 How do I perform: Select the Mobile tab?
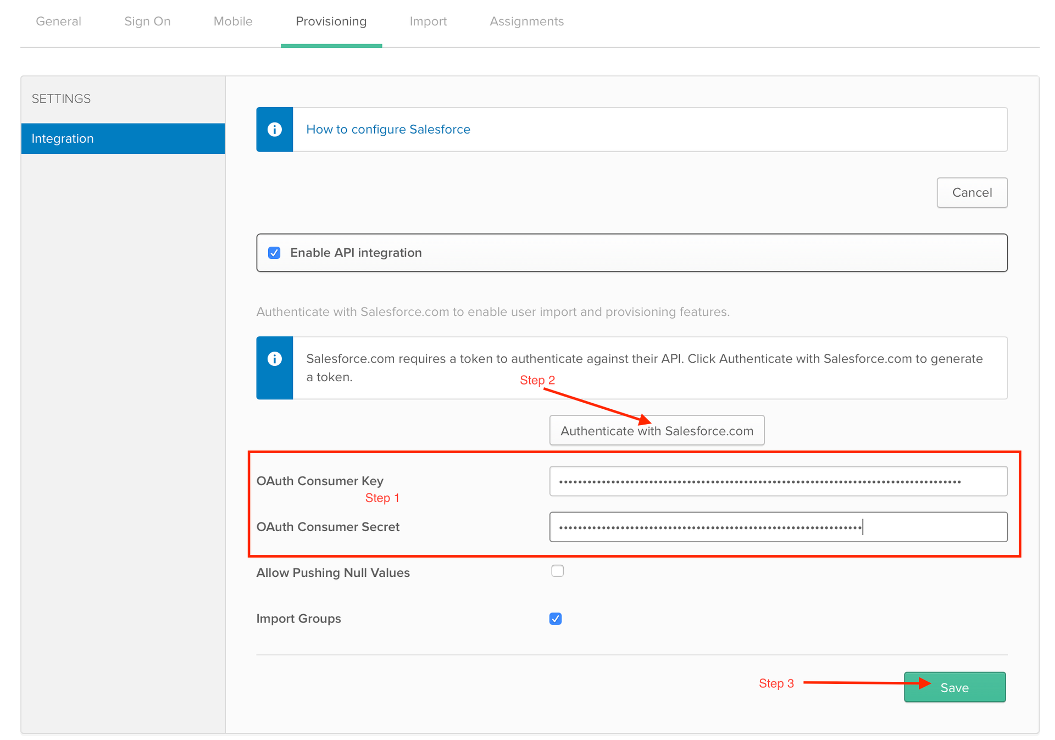coord(232,21)
